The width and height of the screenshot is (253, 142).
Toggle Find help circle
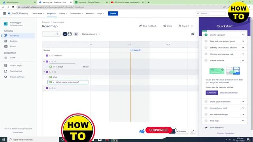pos(206,121)
